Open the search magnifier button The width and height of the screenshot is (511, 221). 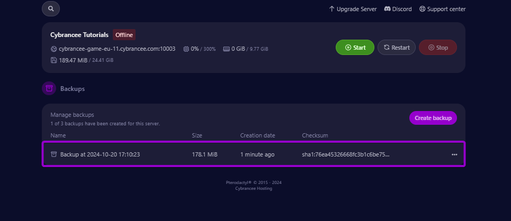(51, 9)
